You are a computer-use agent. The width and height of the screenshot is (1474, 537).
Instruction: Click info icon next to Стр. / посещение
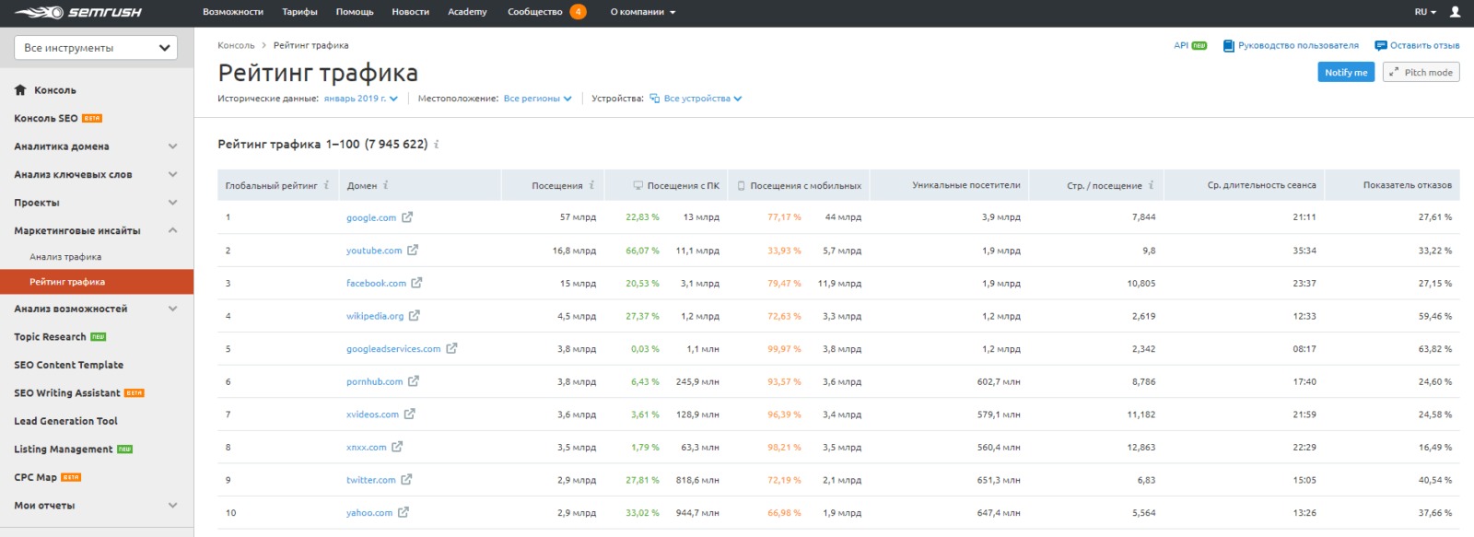[1151, 185]
